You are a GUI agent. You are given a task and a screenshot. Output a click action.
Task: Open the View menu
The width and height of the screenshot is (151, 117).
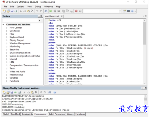(x=30, y=7)
